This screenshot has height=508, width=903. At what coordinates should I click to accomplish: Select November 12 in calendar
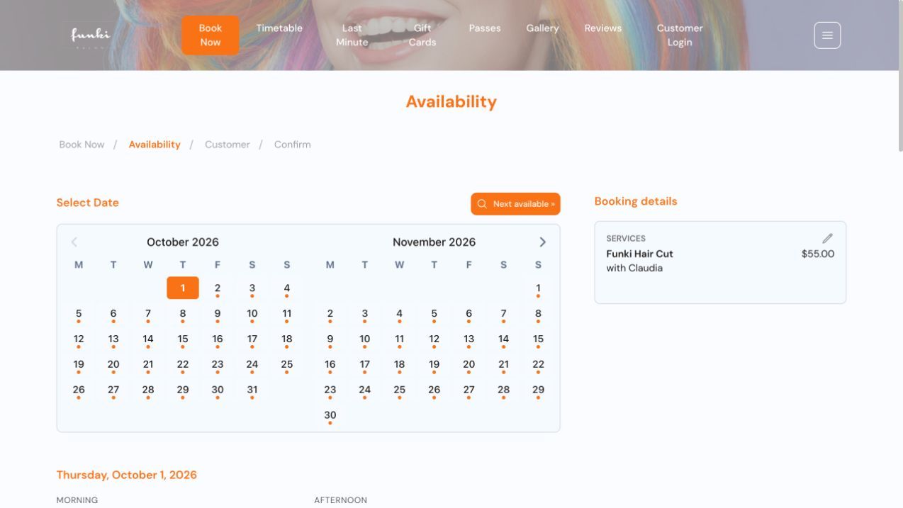[x=434, y=339]
